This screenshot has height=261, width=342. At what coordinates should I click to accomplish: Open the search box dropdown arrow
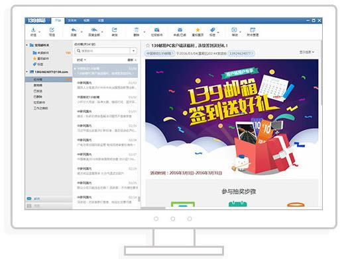pyautogui.click(x=133, y=51)
